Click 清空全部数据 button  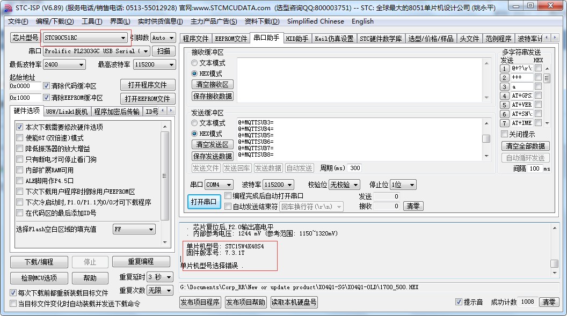526,146
